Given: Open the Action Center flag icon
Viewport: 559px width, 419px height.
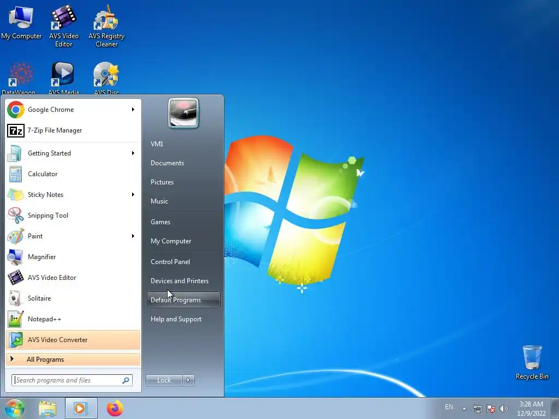Looking at the screenshot, I should point(491,409).
